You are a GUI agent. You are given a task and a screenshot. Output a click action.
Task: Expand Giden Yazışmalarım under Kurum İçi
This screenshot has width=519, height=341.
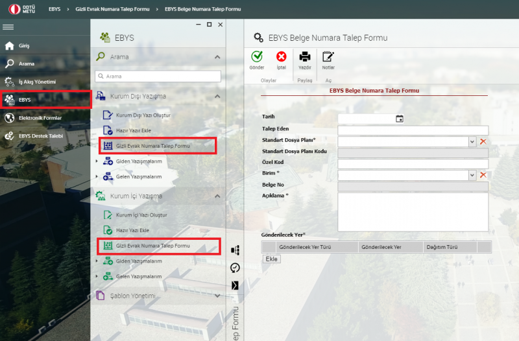click(97, 261)
